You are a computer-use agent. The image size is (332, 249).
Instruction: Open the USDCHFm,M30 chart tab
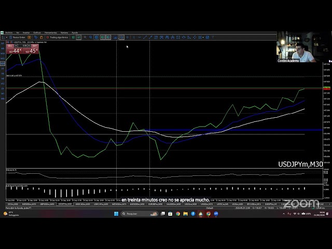pos(101,204)
